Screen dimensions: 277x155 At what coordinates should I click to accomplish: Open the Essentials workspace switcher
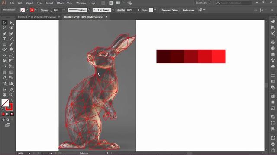[203, 3]
